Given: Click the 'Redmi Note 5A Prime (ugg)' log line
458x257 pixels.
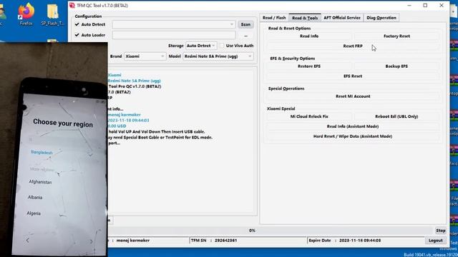Looking at the screenshot, I should pyautogui.click(x=134, y=81).
